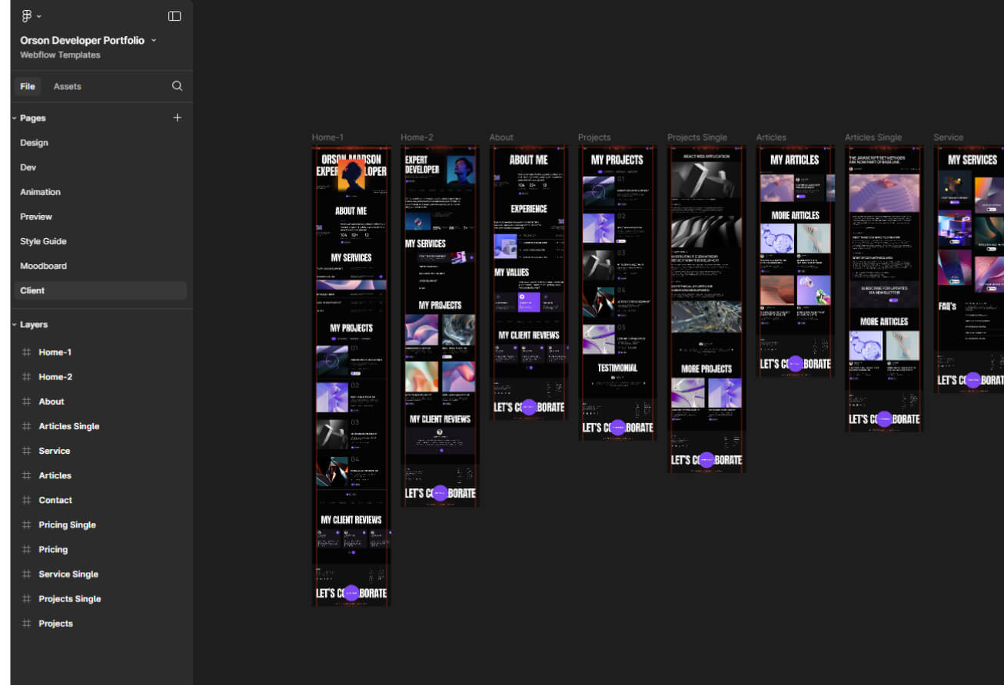Open the Design page
This screenshot has height=685, width=1004.
tap(34, 143)
